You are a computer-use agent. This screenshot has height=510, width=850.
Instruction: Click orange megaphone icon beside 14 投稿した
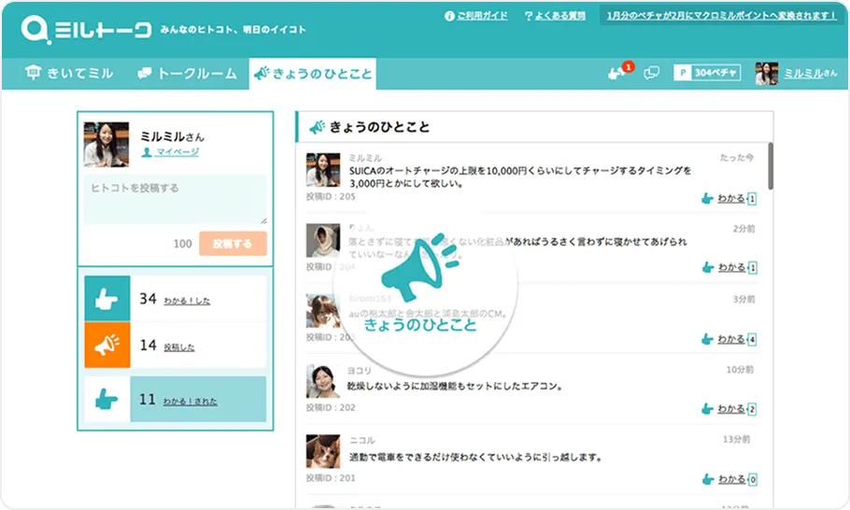[x=107, y=346]
